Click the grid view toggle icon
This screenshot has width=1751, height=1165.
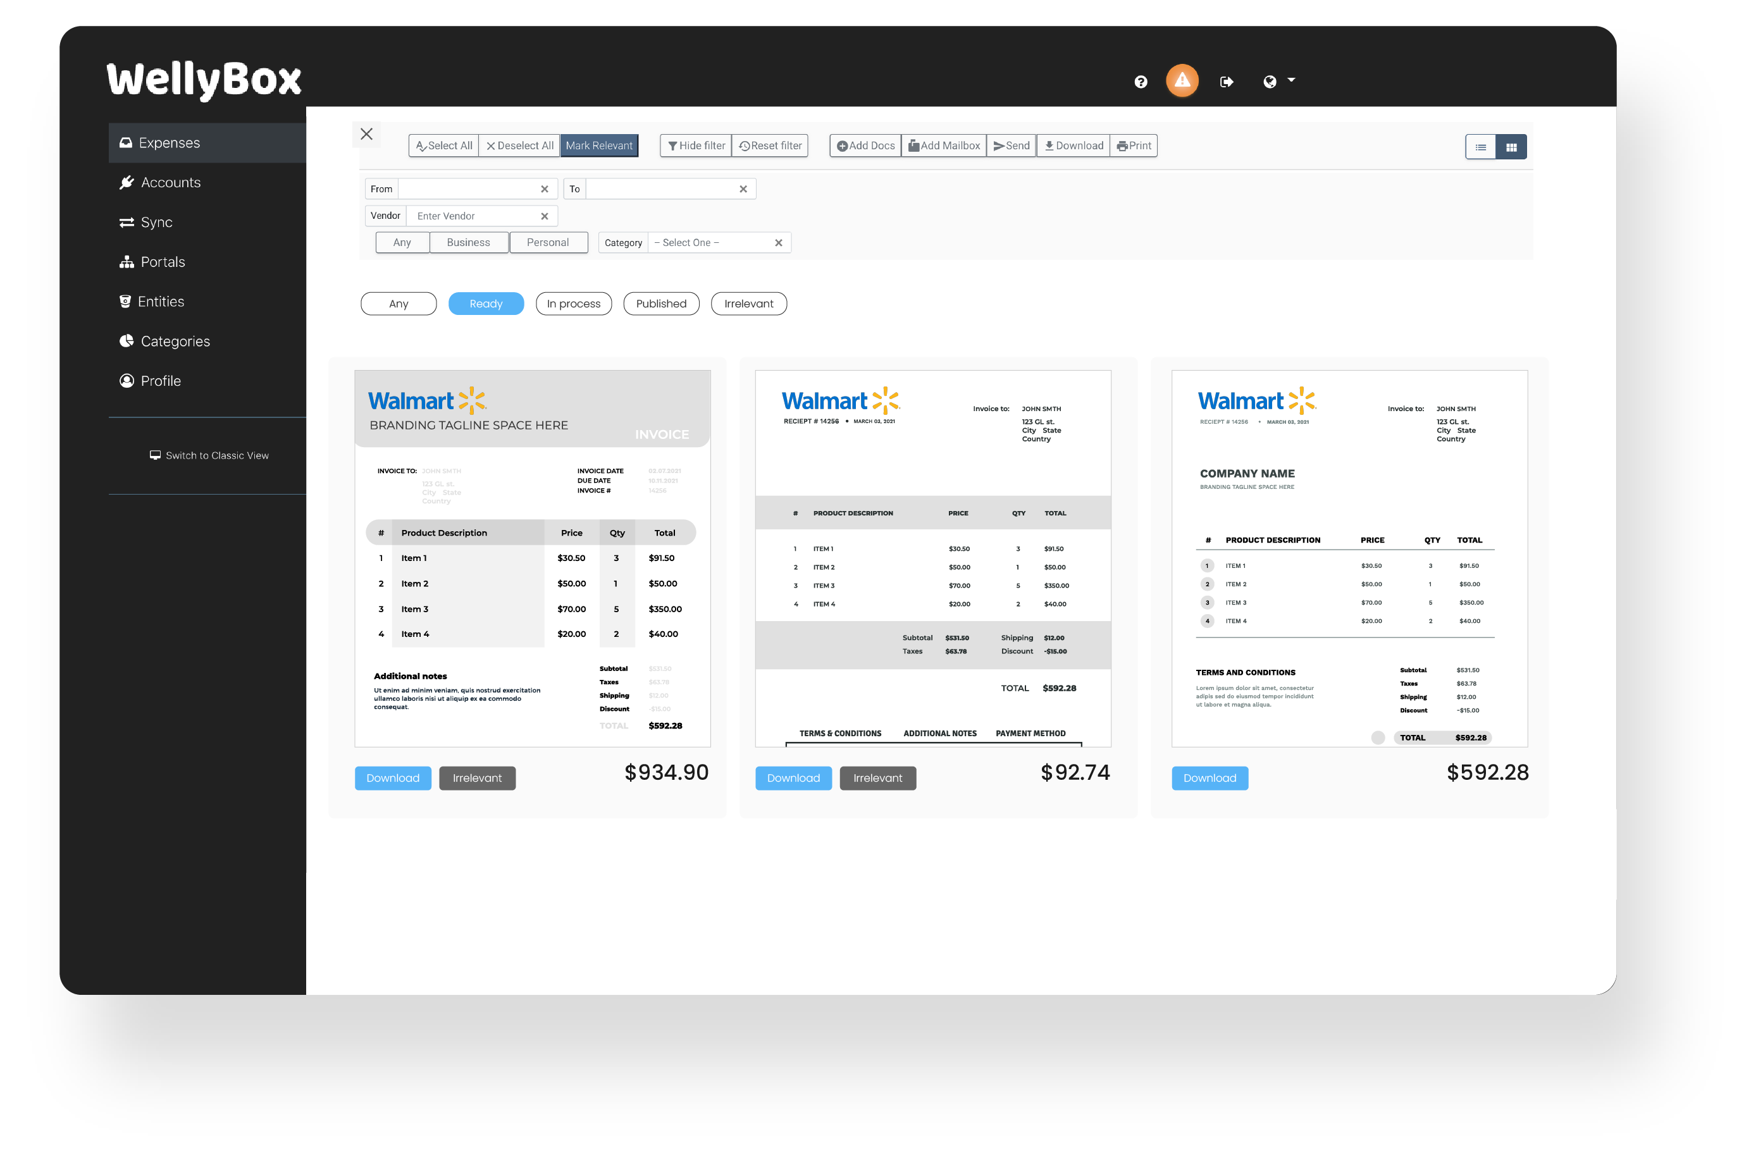(1512, 145)
